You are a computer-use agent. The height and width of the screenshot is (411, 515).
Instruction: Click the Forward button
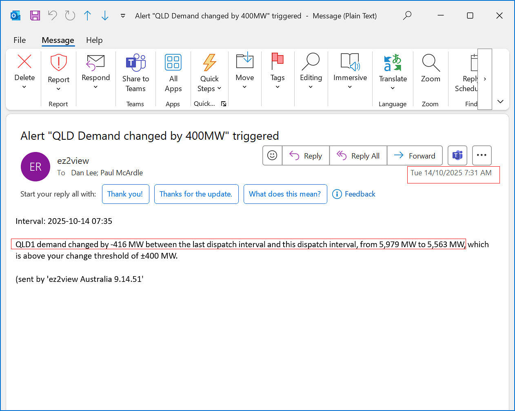pos(415,156)
